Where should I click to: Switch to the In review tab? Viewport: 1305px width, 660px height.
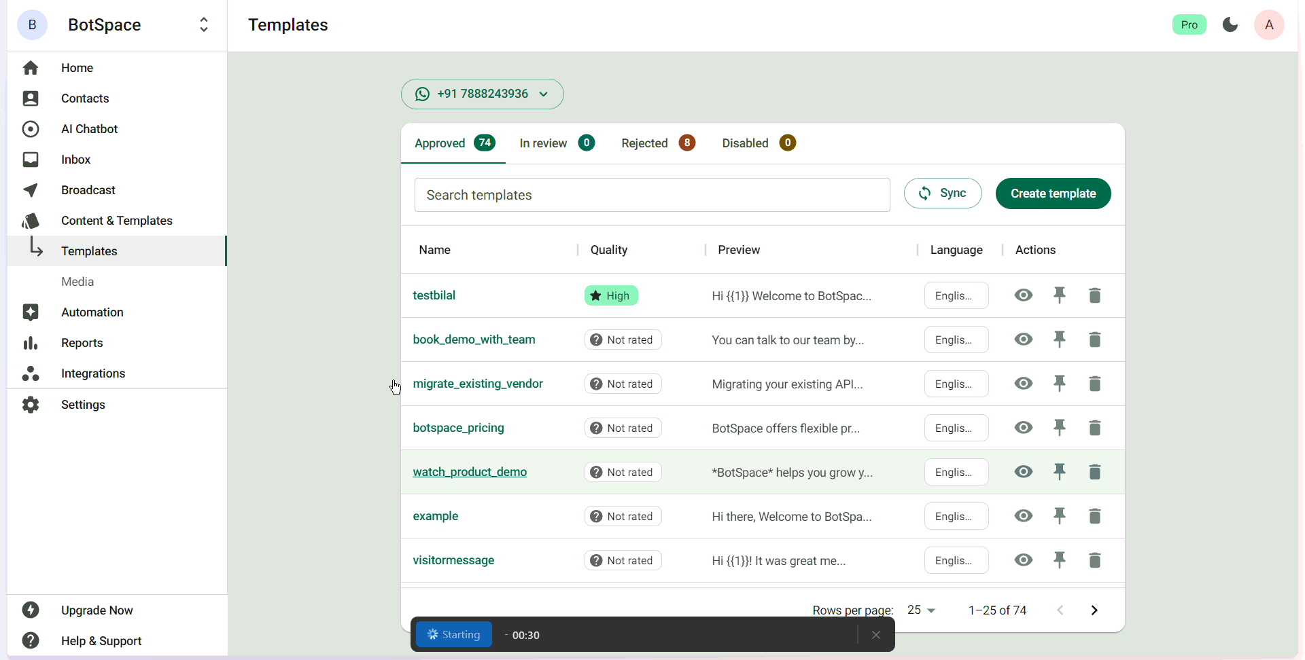pyautogui.click(x=557, y=143)
